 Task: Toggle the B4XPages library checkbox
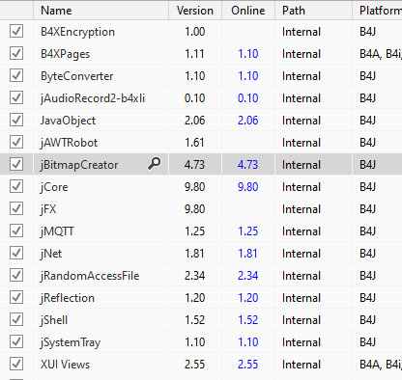tap(16, 53)
